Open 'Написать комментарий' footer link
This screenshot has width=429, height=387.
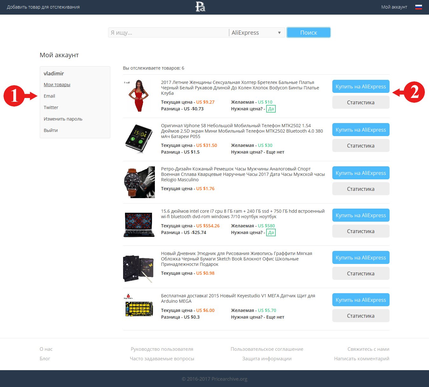[362, 359]
